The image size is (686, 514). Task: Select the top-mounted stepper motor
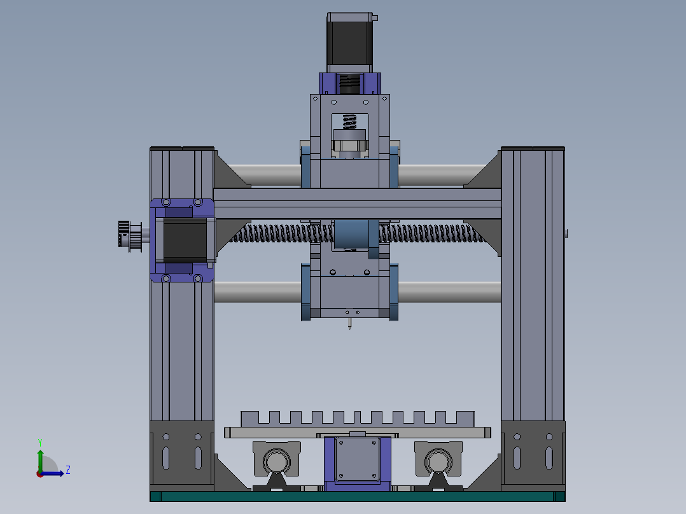[349, 41]
